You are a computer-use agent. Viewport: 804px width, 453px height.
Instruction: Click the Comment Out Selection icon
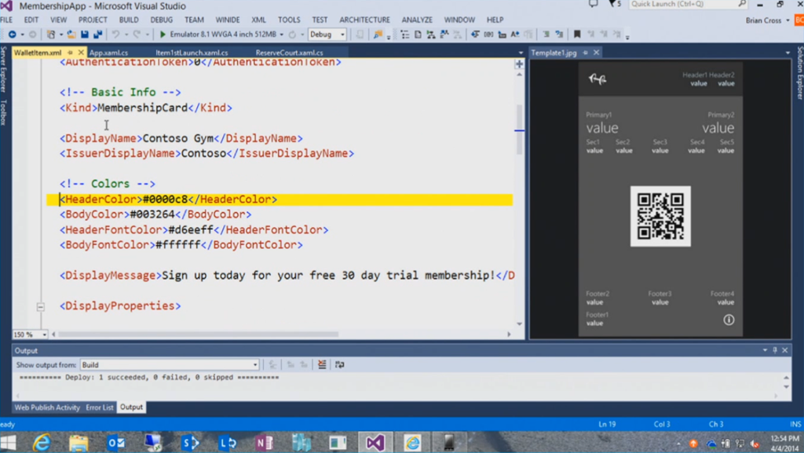[546, 35]
